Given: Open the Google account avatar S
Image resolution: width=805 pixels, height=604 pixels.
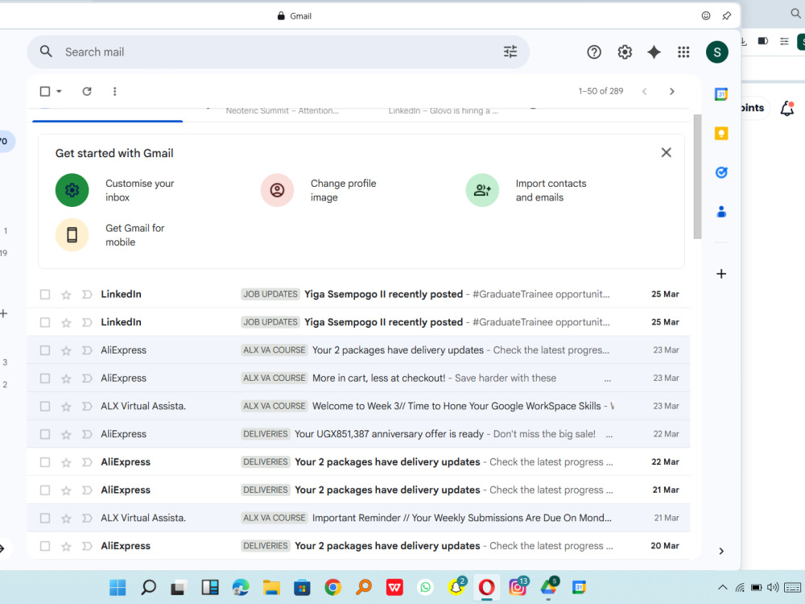Looking at the screenshot, I should (716, 52).
